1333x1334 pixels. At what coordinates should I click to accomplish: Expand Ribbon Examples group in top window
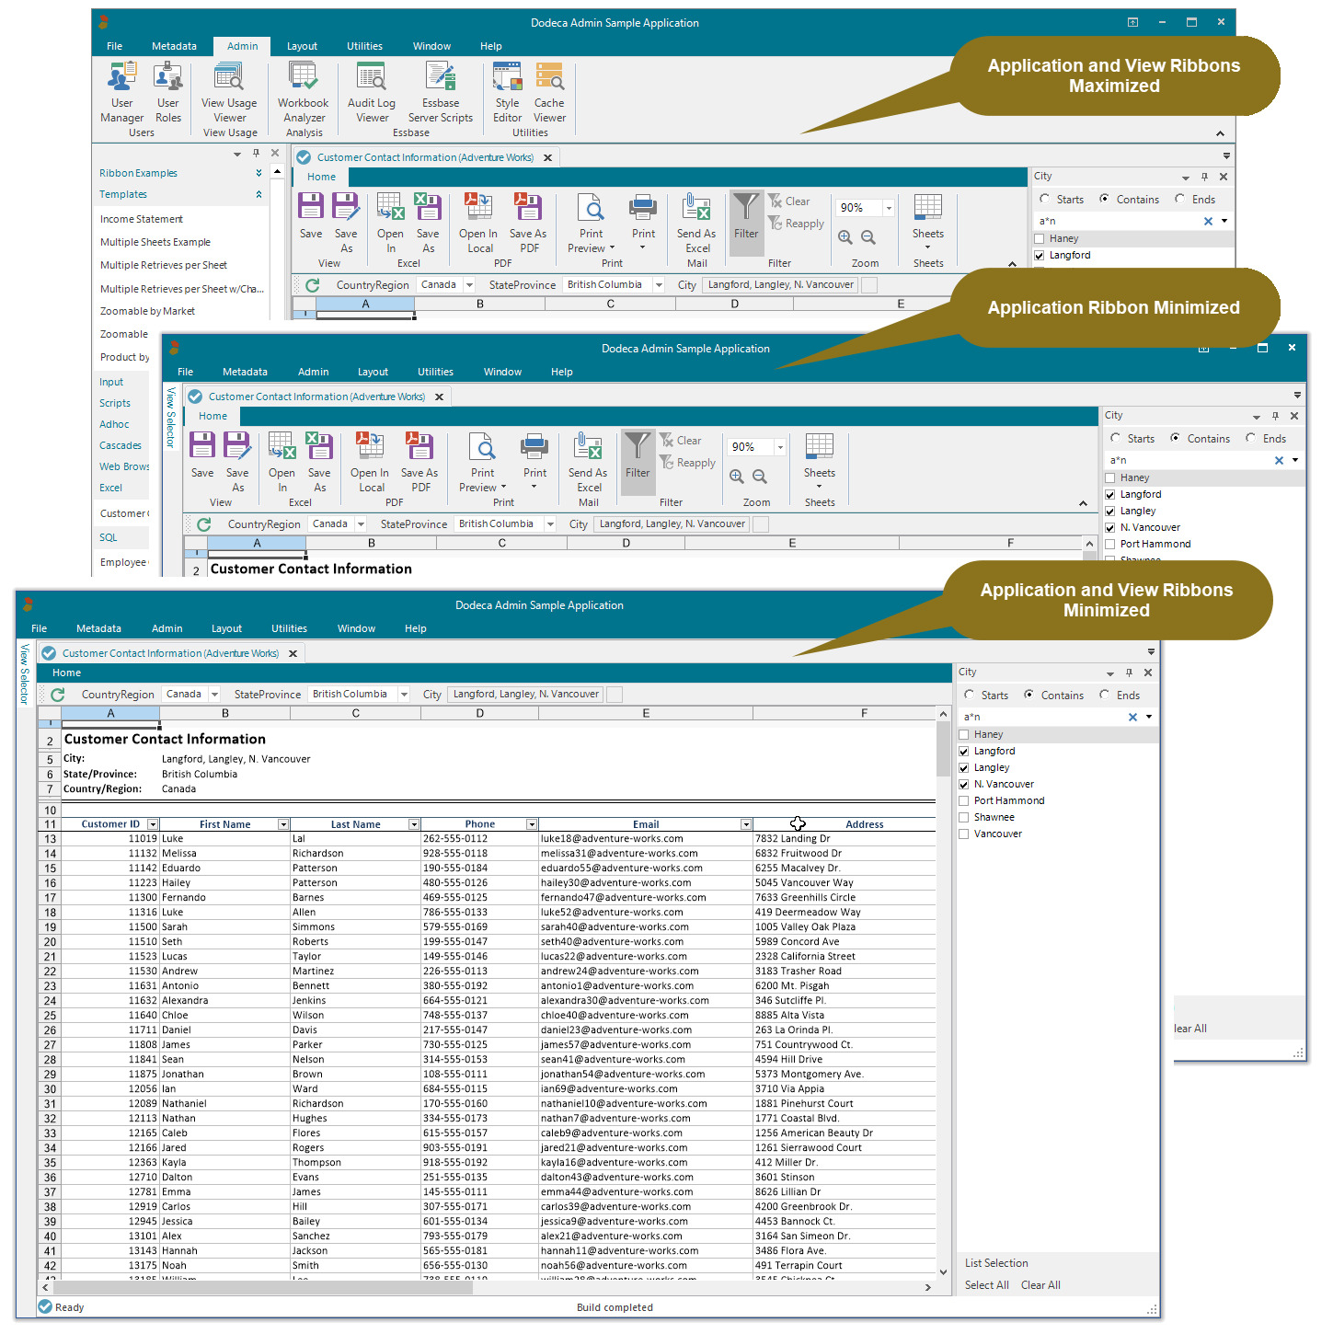click(x=259, y=173)
